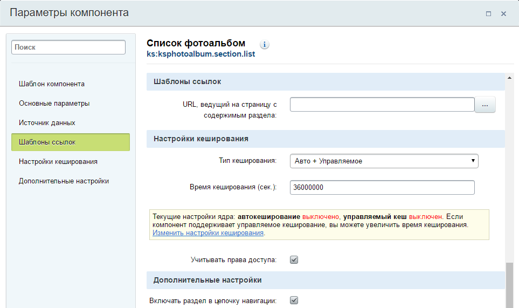Click the Настройки кеширования section header
519x308 pixels.
[x=326, y=139]
